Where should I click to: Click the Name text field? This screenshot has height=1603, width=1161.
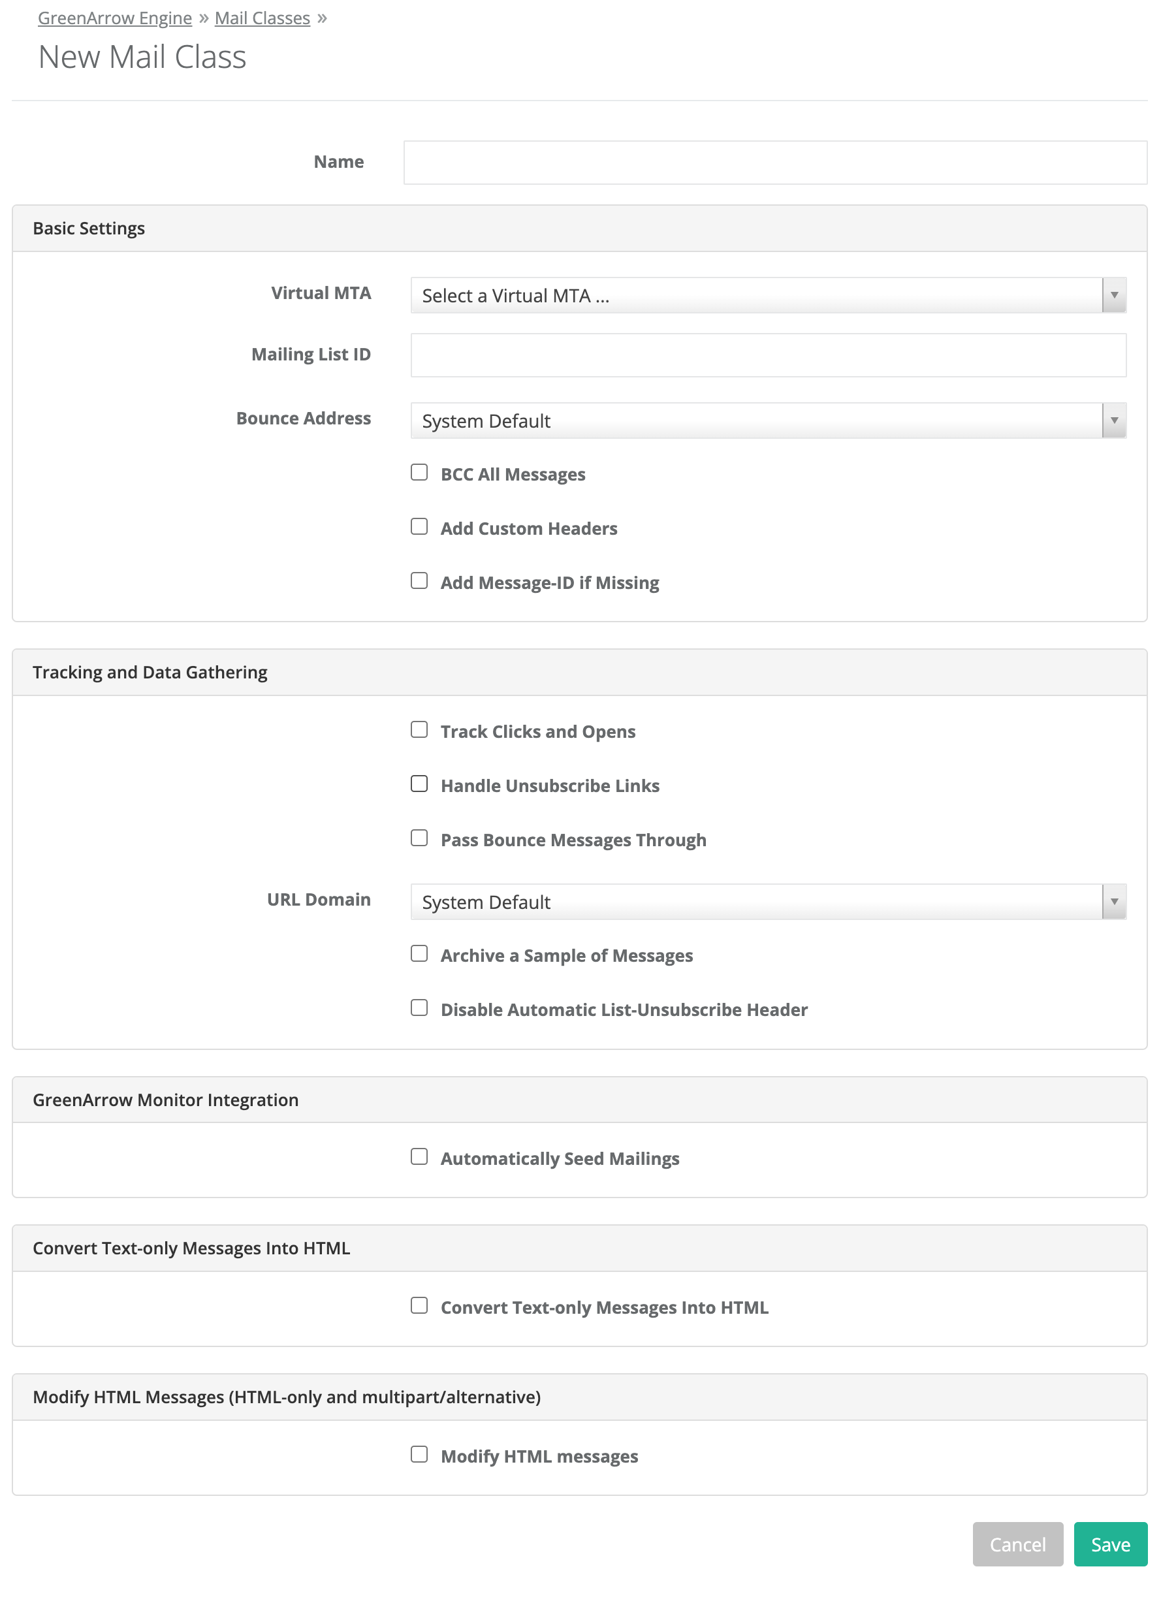tap(774, 163)
